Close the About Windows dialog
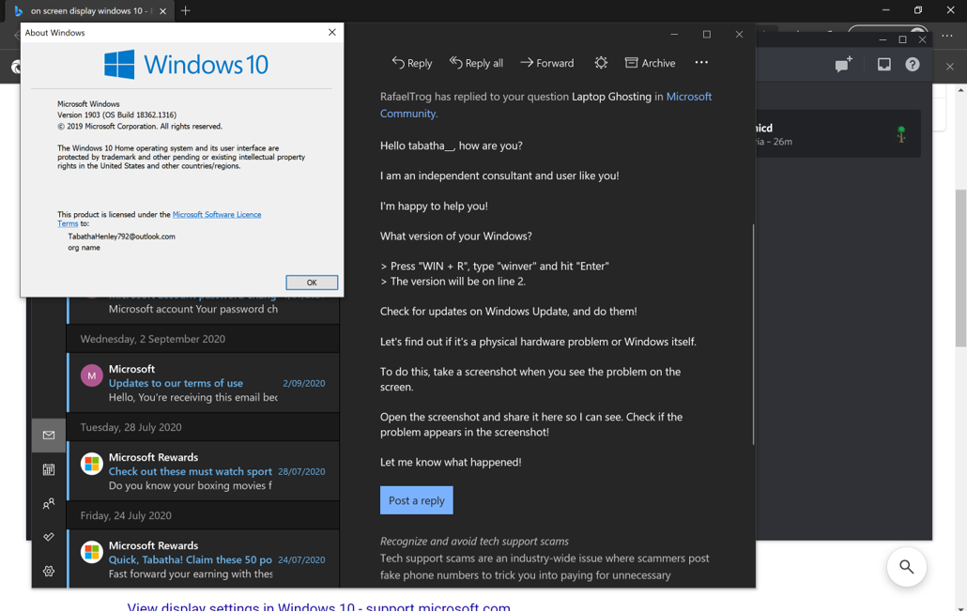 click(x=331, y=32)
